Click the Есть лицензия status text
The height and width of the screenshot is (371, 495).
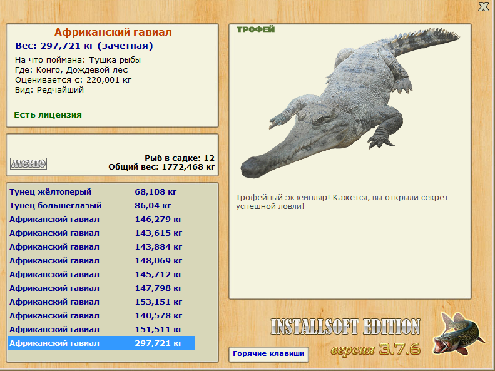coord(48,115)
